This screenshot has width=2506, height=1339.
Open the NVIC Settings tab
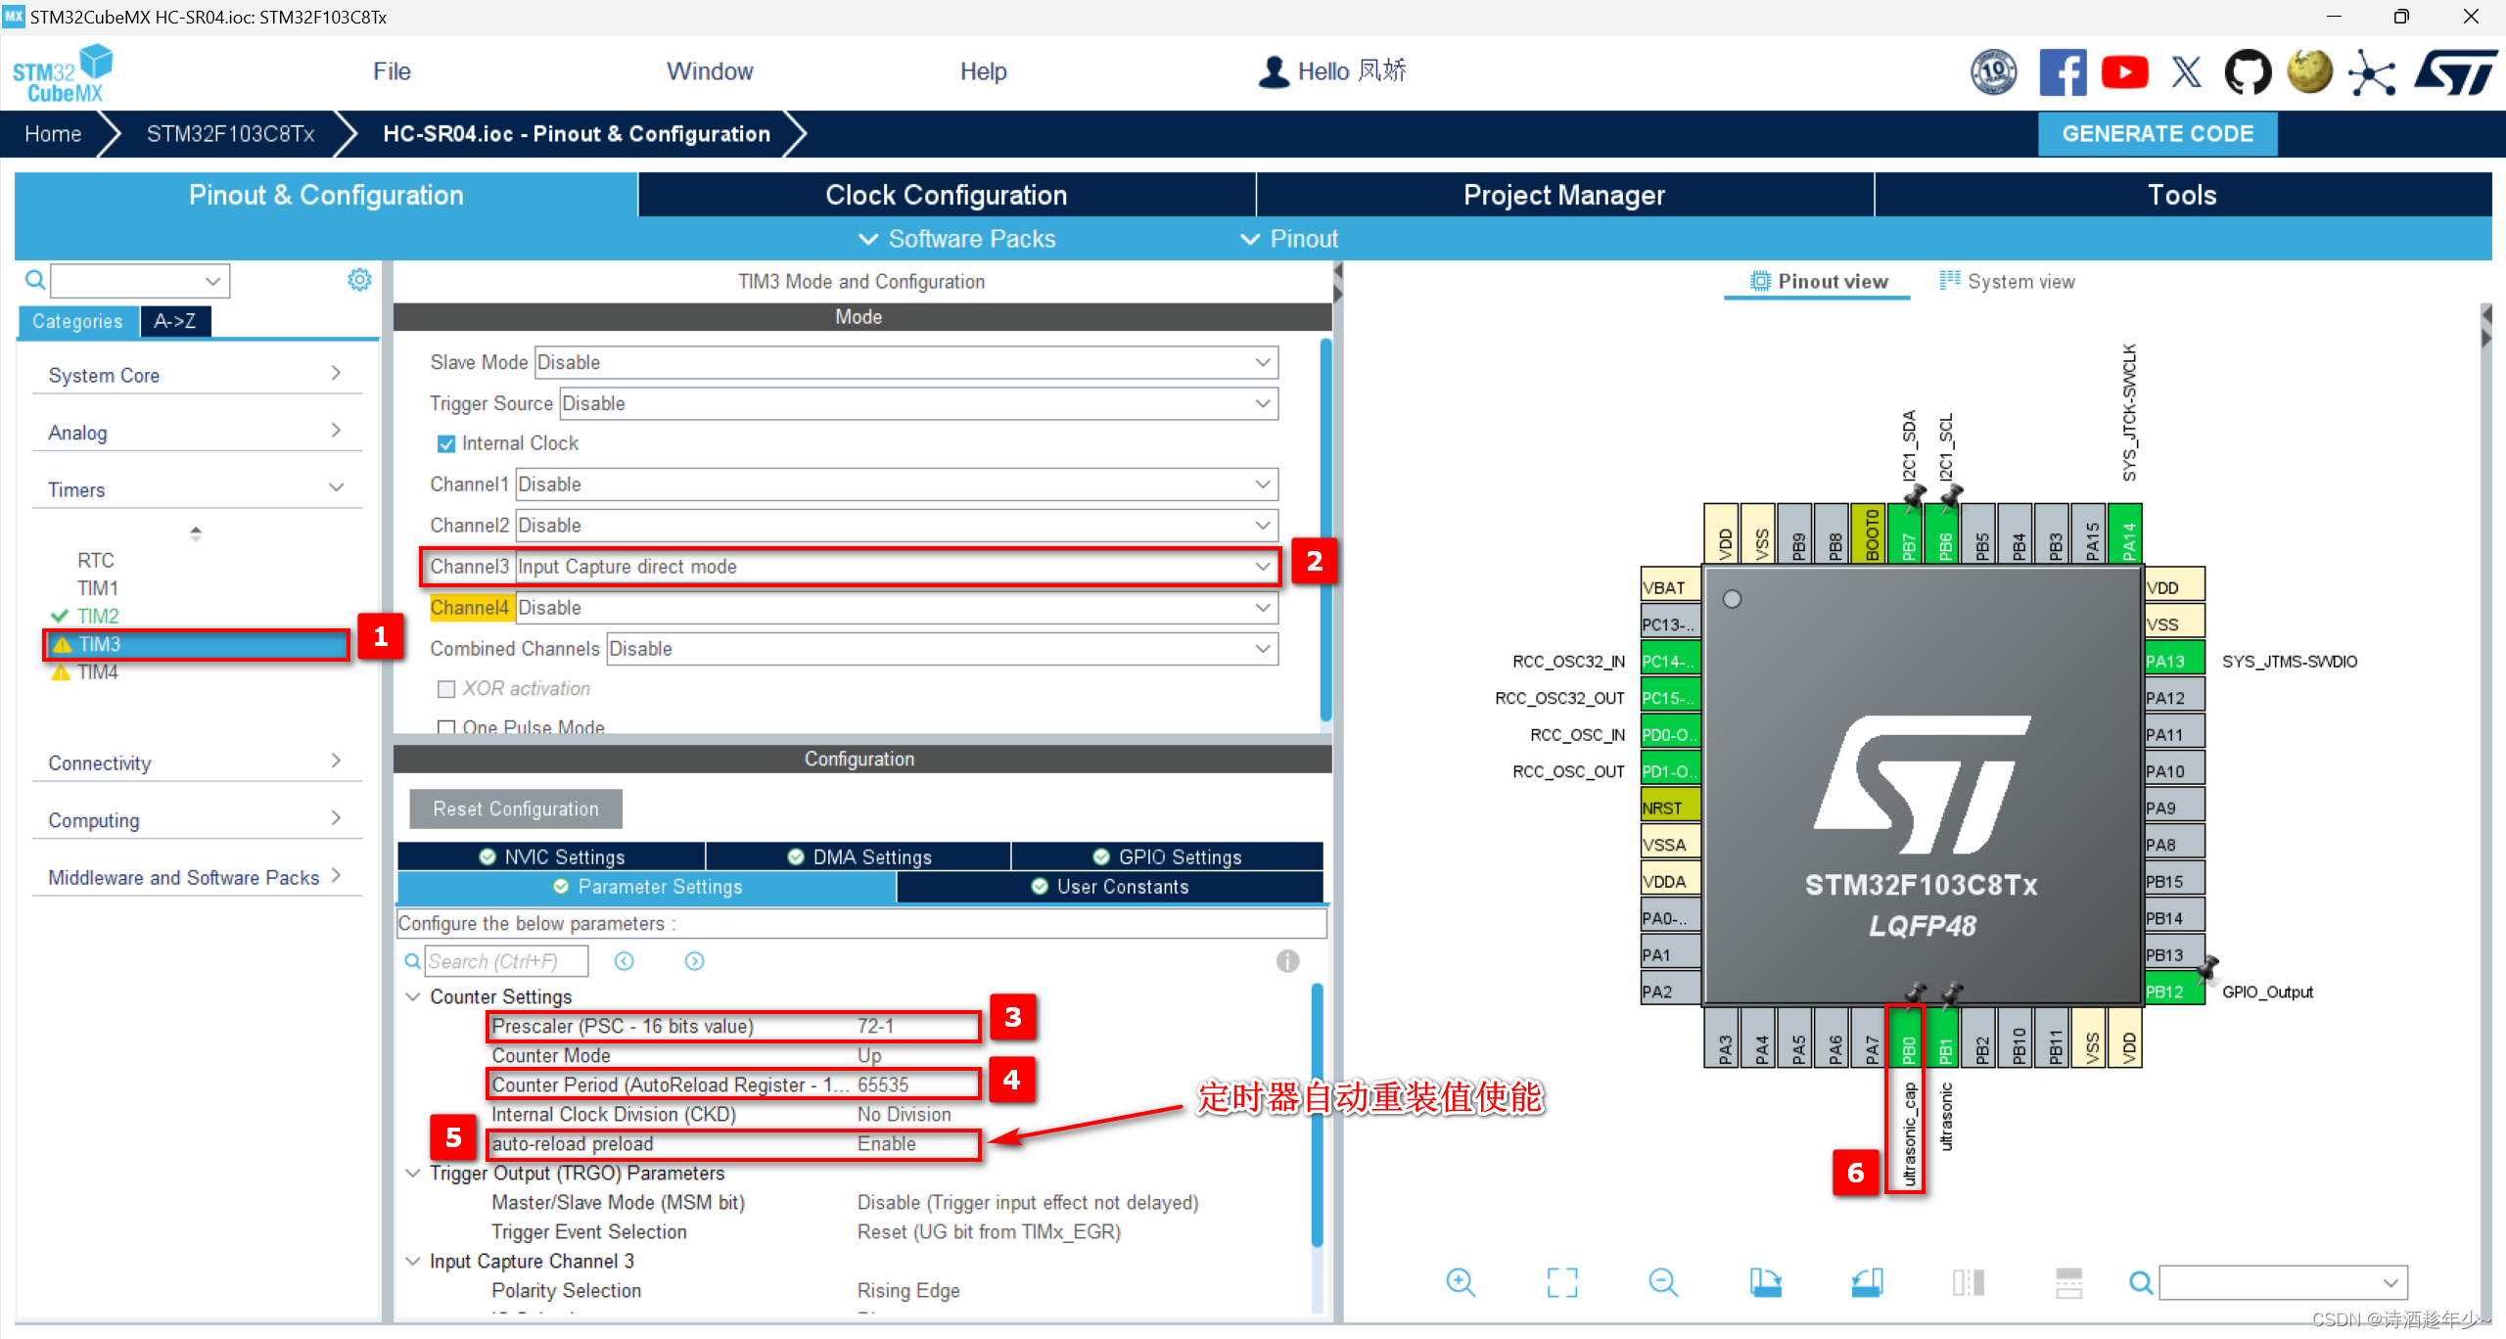(x=551, y=856)
